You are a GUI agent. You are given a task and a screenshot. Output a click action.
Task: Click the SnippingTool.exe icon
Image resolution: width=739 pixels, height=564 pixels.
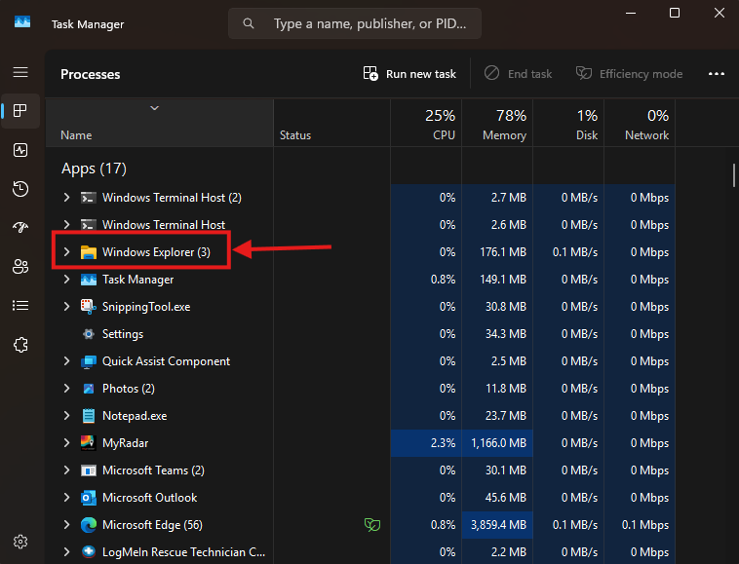(88, 307)
